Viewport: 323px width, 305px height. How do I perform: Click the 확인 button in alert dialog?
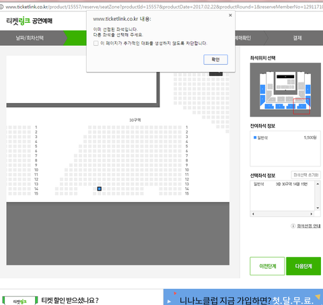[215, 59]
